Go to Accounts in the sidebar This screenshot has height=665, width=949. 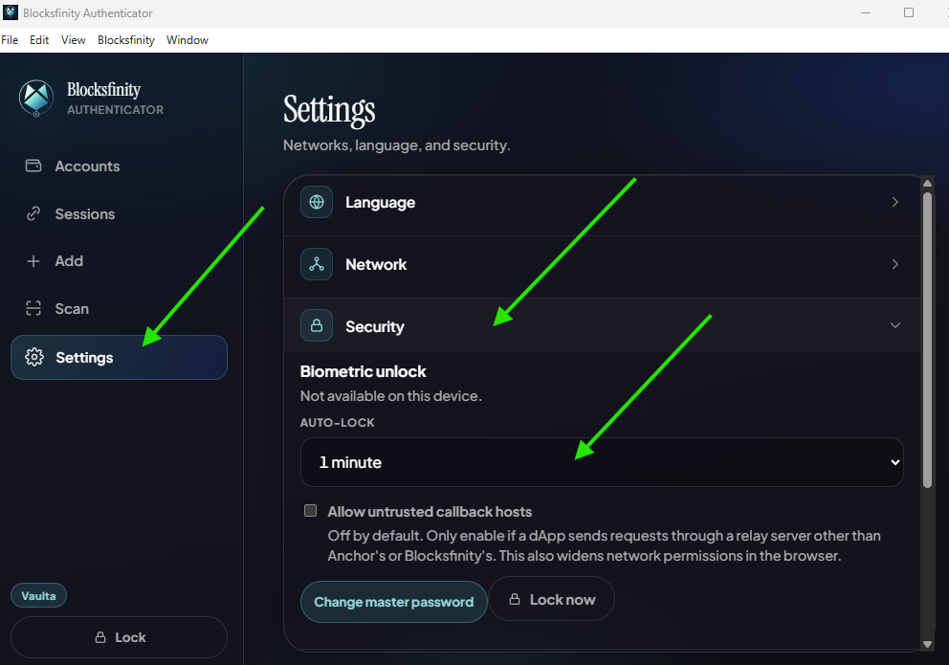[x=119, y=166]
